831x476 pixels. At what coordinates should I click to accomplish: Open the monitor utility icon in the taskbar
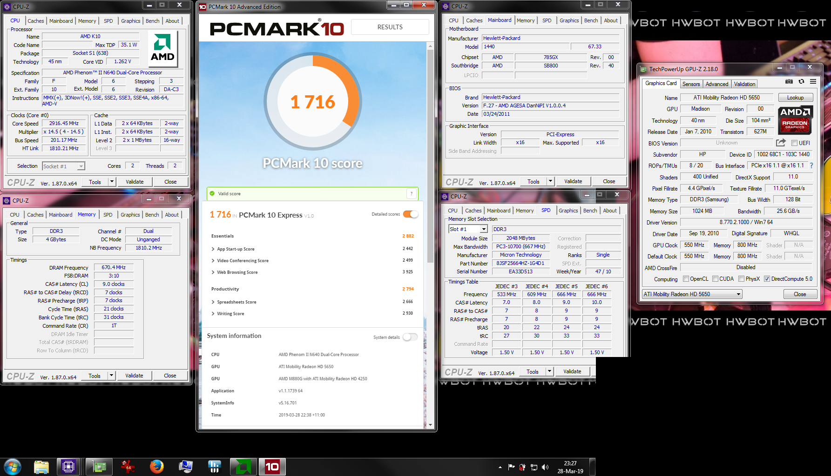pyautogui.click(x=186, y=467)
